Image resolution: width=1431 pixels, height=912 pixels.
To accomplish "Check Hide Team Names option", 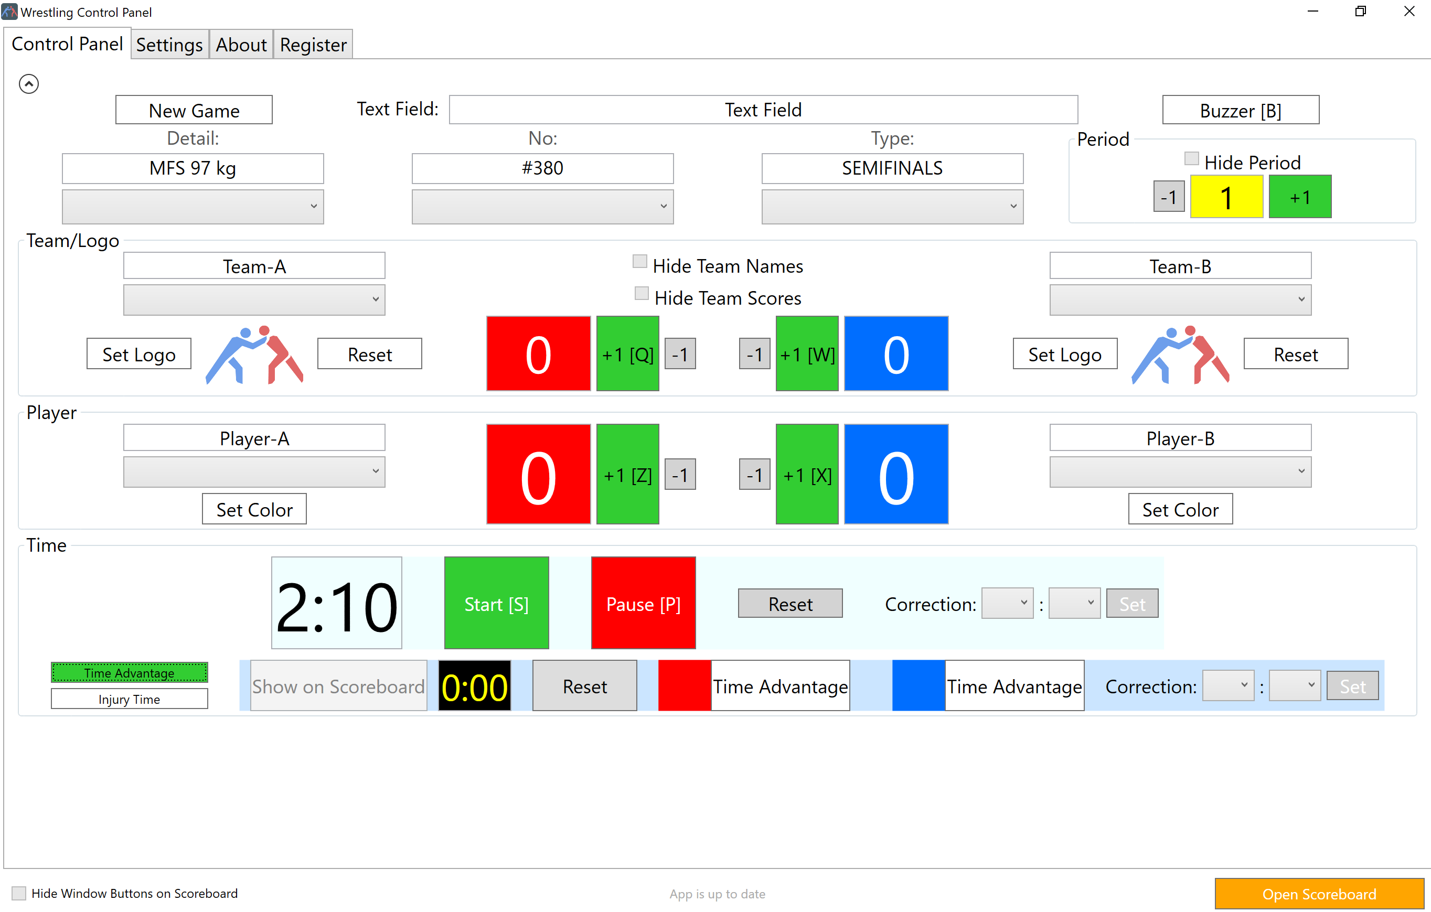I will 640,261.
